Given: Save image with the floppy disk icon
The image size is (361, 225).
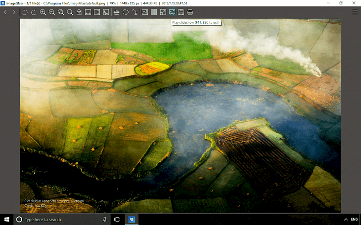Looking at the screenshot, I should point(181,12).
